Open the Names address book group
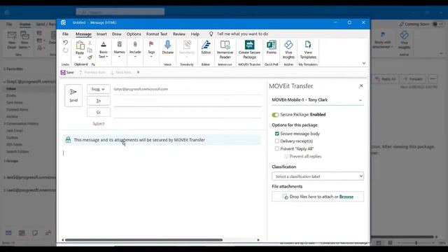448x252 pixels. (119, 49)
